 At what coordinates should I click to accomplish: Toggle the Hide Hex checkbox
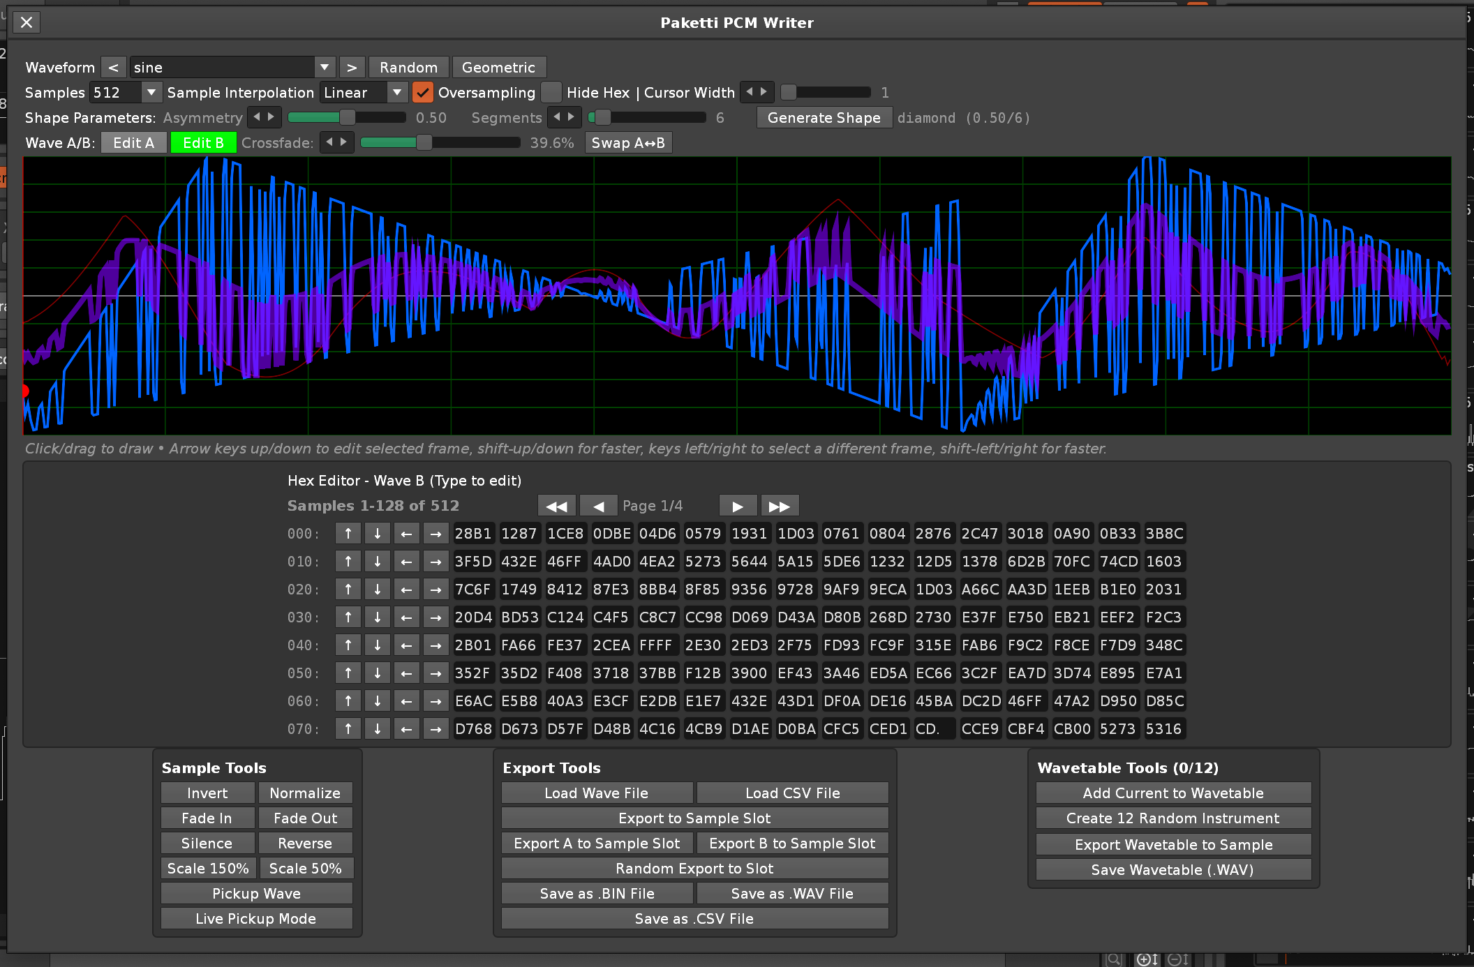pos(551,93)
